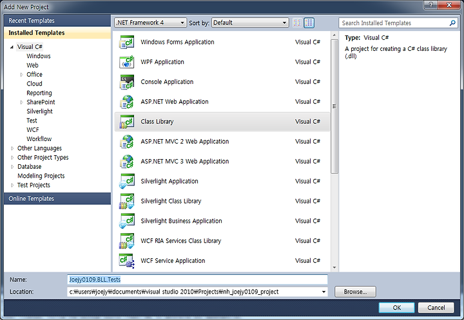Click the WCF RIA Services Class Library icon

point(127,241)
